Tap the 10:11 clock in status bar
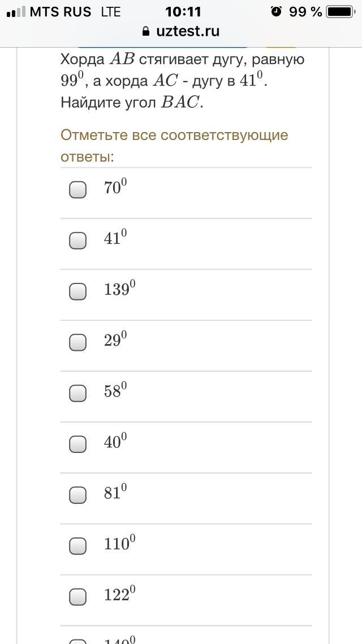 point(183,11)
